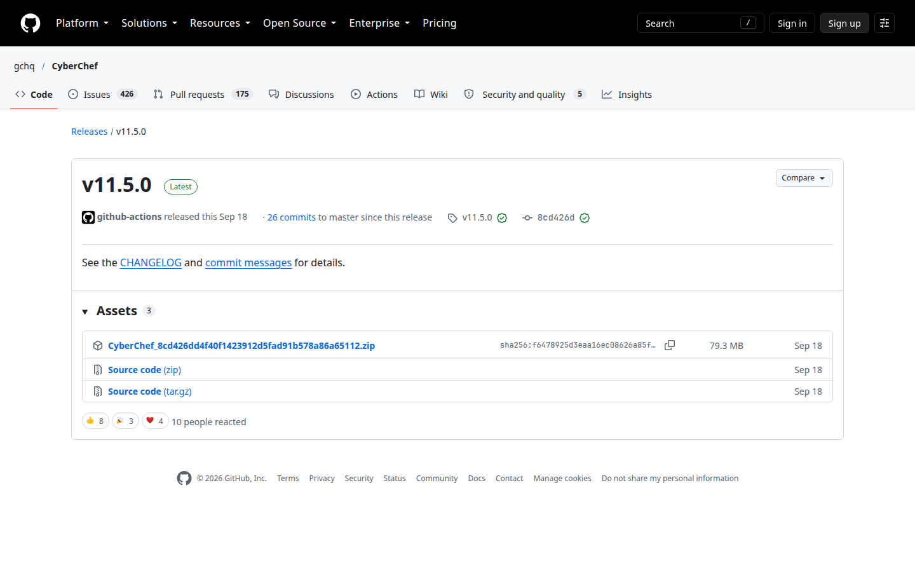Click the tag icon beside v11.5.0
The height and width of the screenshot is (572, 915).
452,218
